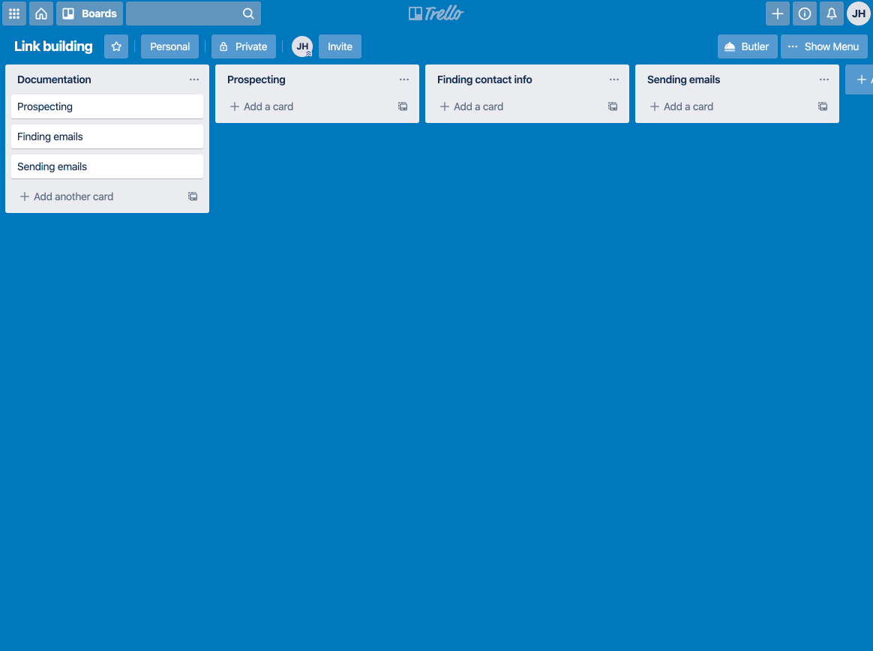Change board visibility from Private
Screen dimensions: 873x651
(x=243, y=46)
